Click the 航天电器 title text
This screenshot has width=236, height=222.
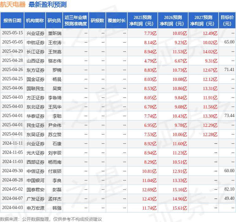pos(13,4)
